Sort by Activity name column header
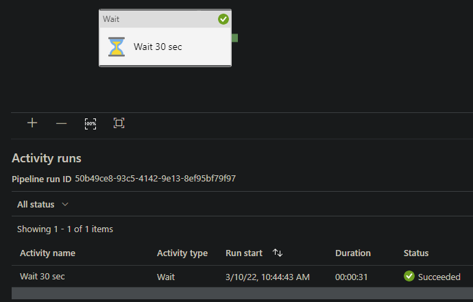 47,253
